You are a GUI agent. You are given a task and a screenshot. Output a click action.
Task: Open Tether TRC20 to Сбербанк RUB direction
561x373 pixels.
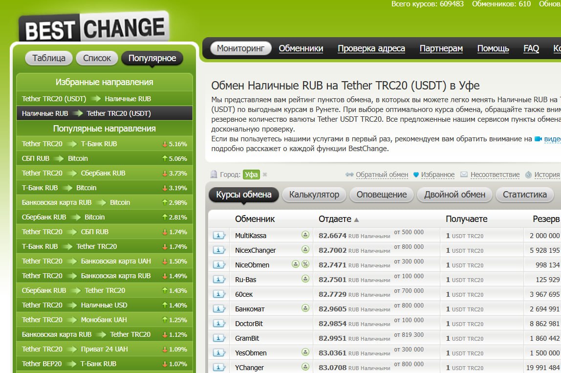tap(105, 173)
